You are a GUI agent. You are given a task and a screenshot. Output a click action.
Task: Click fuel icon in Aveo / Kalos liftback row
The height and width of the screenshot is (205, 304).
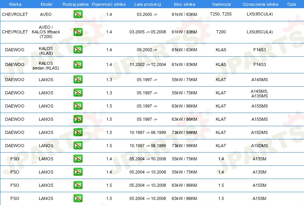pyautogui.click(x=78, y=32)
